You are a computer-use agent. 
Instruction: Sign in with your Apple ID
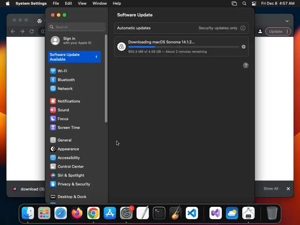[74, 40]
